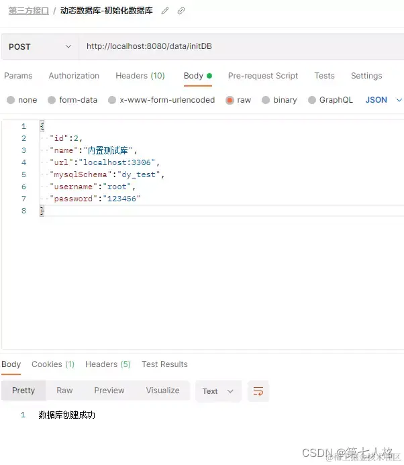Switch to the Params tab
The height and width of the screenshot is (465, 404).
tap(18, 76)
